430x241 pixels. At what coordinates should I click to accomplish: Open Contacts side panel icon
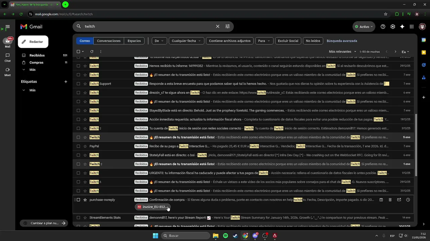(424, 78)
